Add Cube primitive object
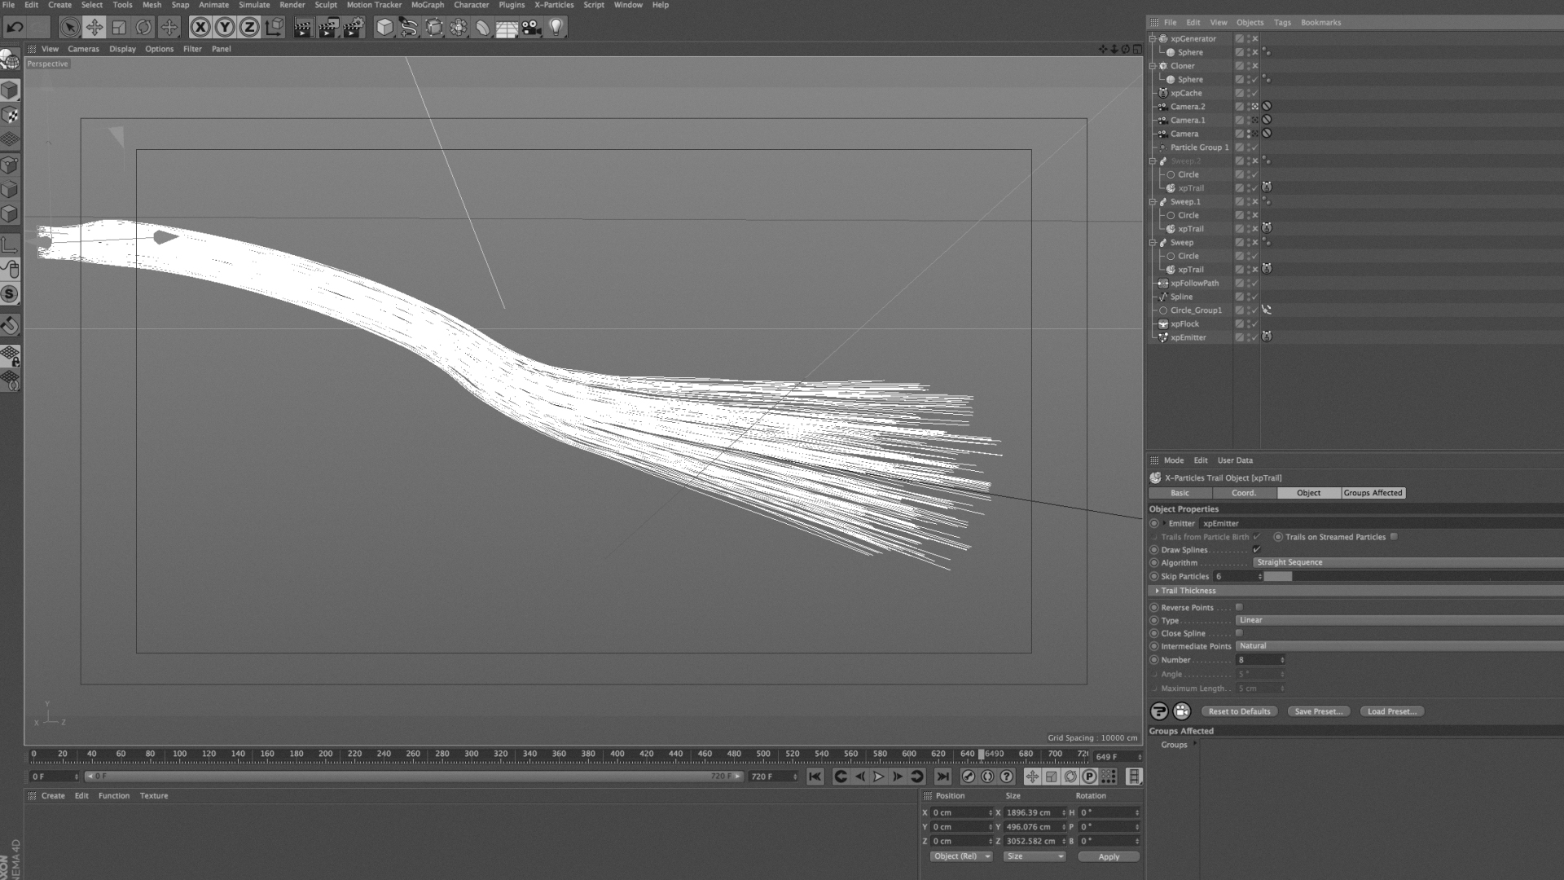 click(x=384, y=27)
